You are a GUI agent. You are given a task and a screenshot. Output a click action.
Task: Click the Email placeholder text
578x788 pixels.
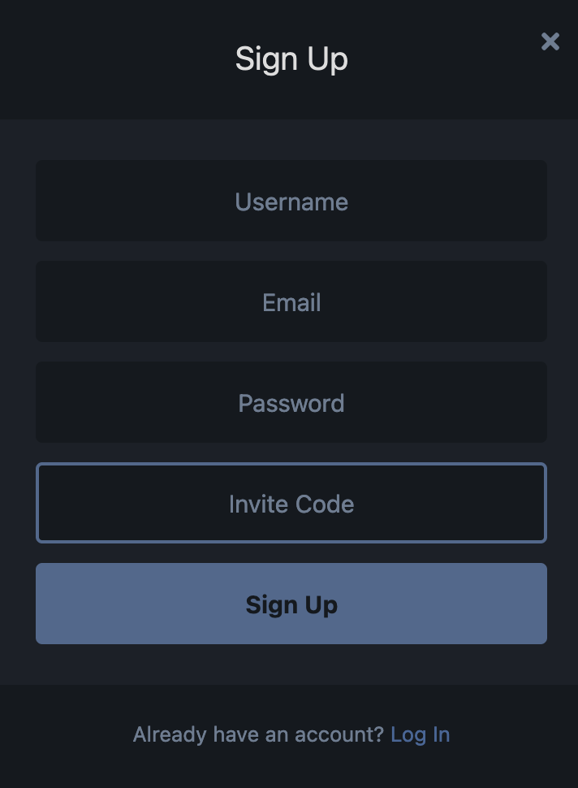(x=291, y=302)
